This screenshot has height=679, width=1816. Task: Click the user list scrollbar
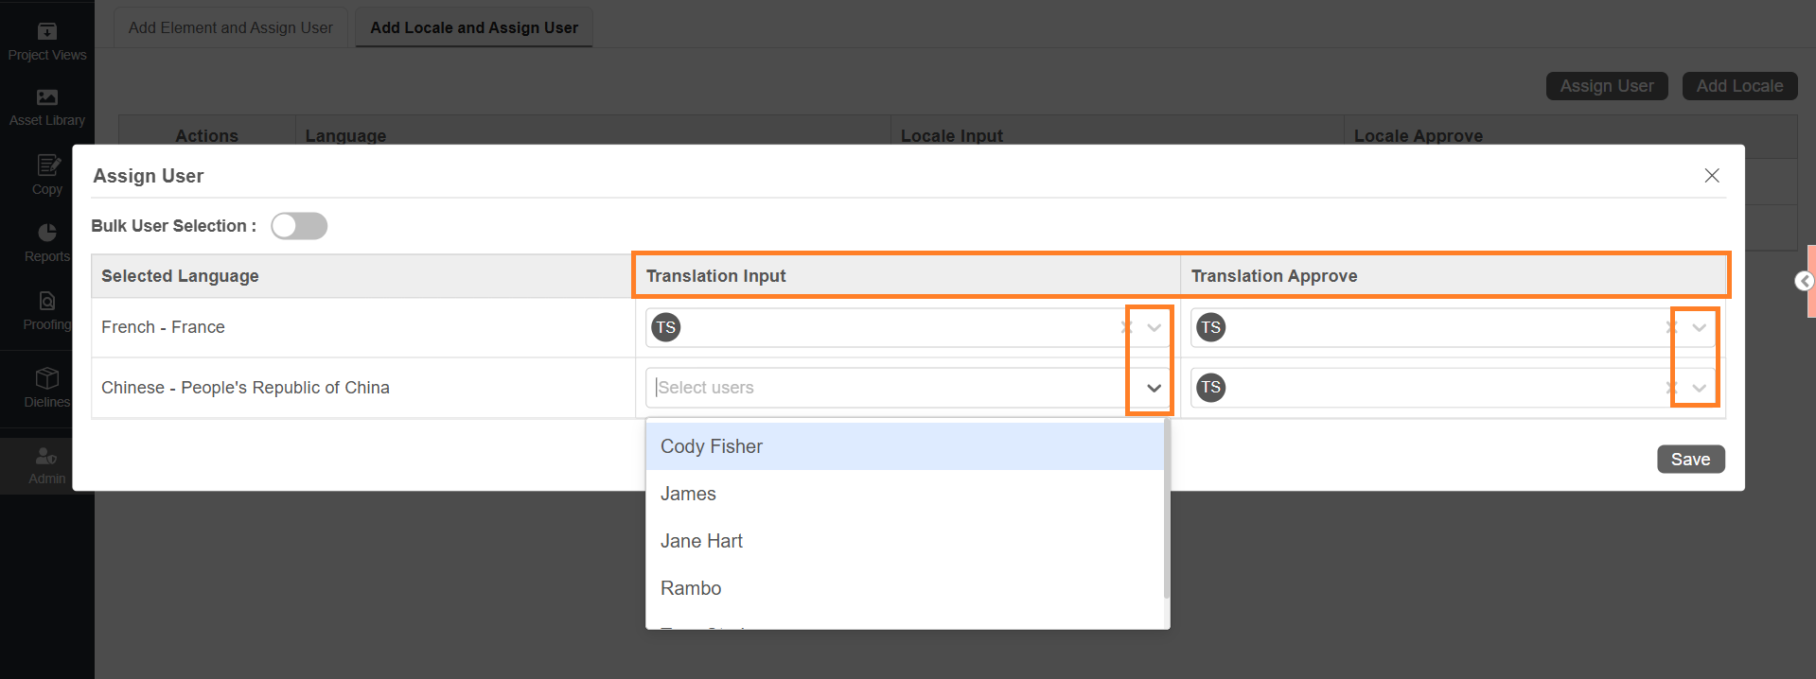pyautogui.click(x=1167, y=511)
